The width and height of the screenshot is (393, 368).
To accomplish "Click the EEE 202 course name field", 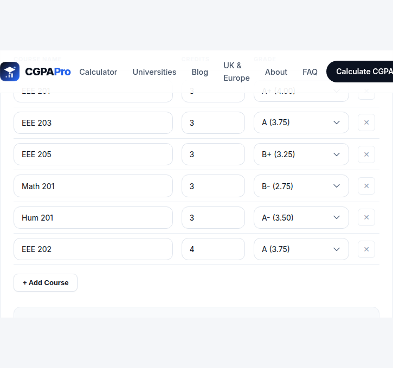I will click(93, 249).
